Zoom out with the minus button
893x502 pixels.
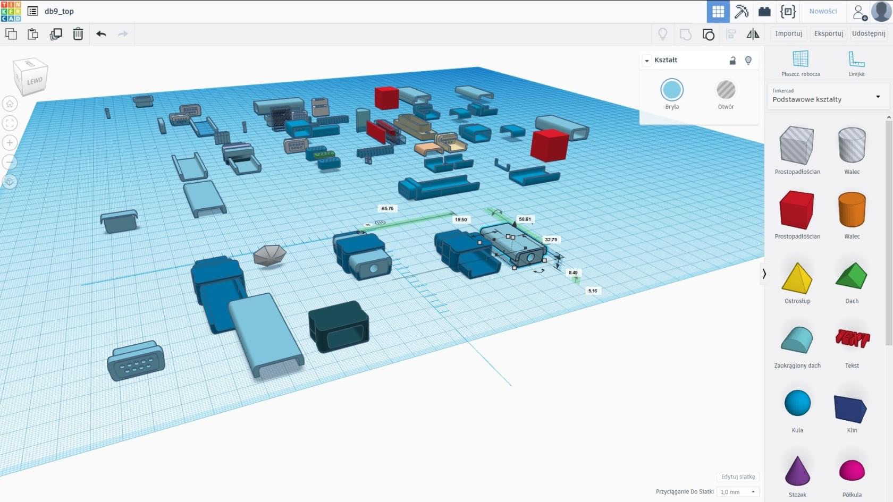tap(10, 162)
